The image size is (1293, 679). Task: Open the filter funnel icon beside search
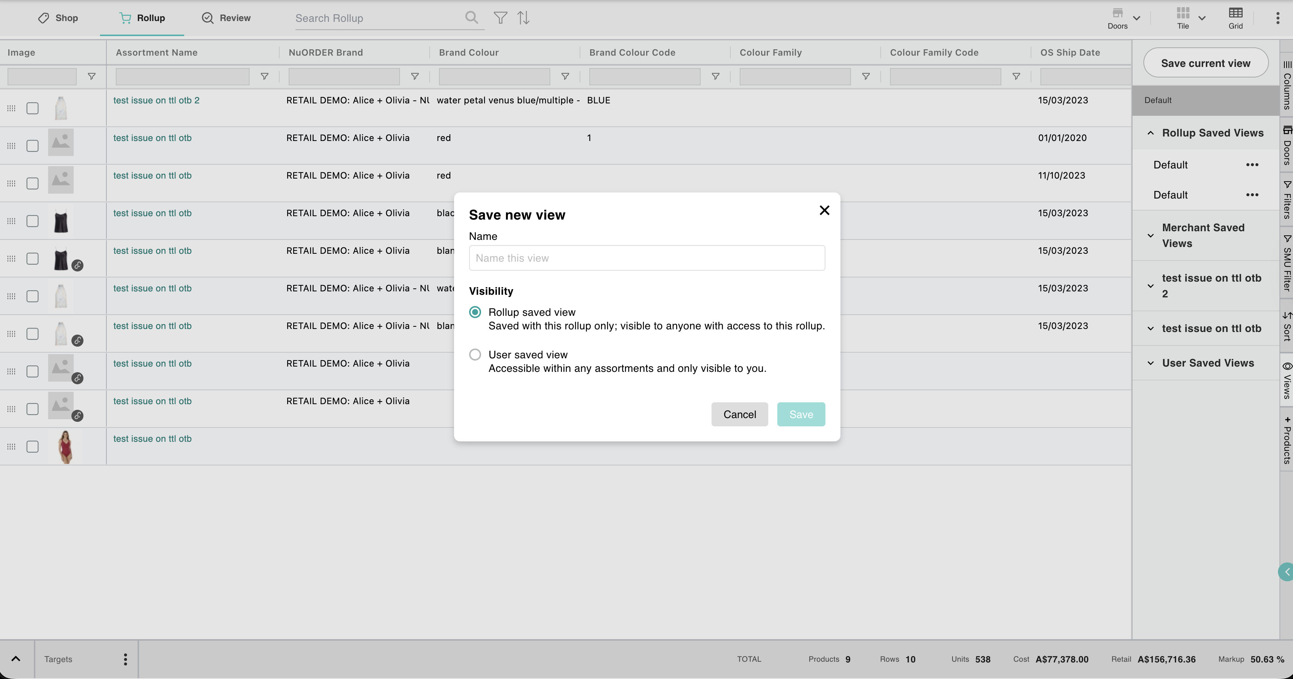pyautogui.click(x=500, y=18)
